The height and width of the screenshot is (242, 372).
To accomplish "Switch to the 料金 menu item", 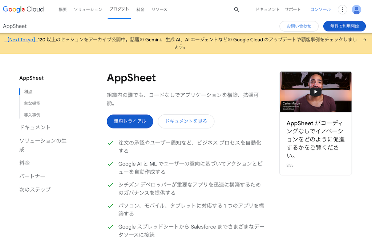I will tap(140, 9).
